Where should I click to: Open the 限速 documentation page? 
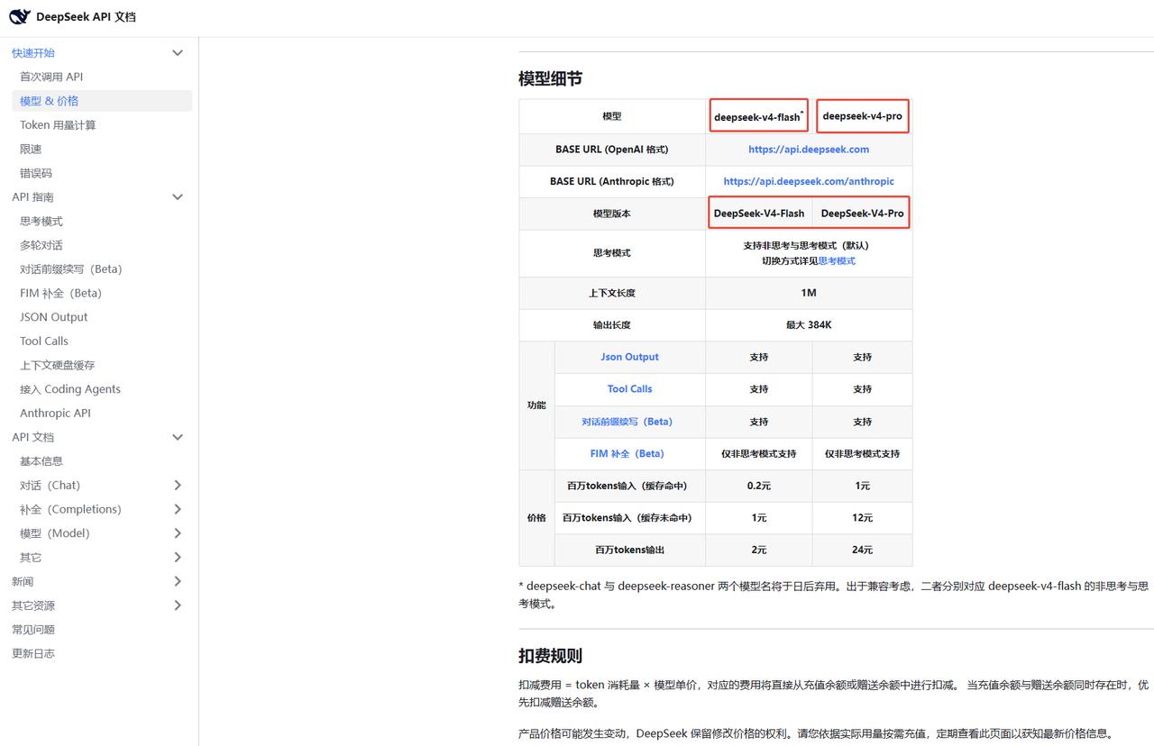(x=32, y=149)
